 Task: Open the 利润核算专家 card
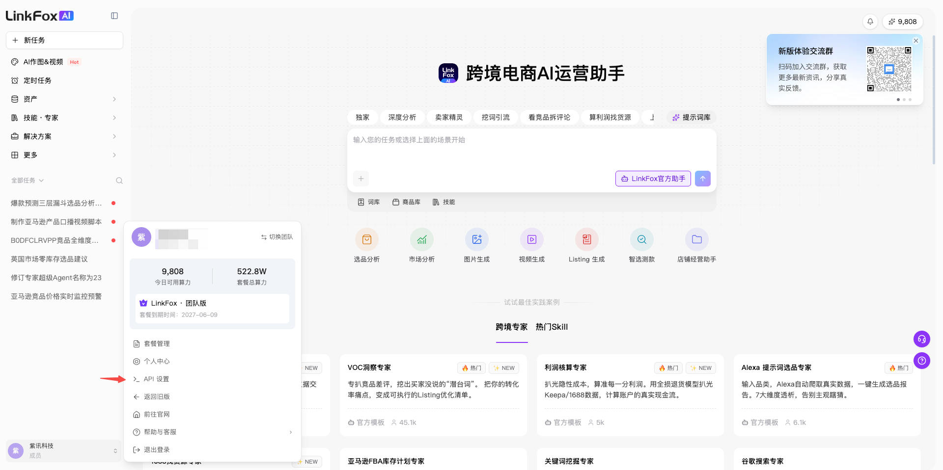pos(630,395)
